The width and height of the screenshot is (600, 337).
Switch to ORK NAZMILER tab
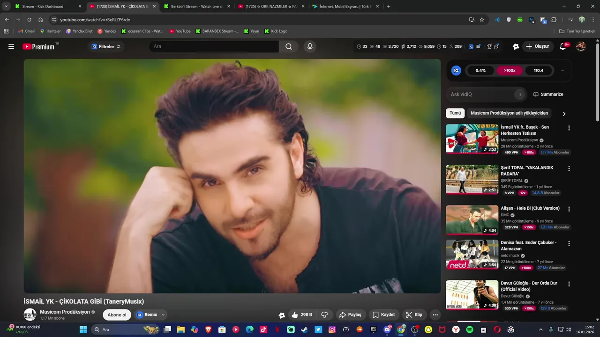point(271,7)
